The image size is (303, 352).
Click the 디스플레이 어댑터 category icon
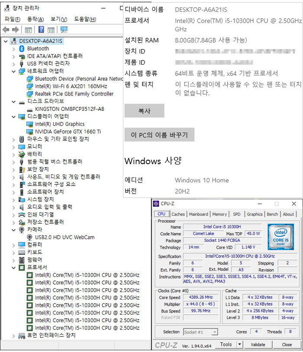(22, 117)
